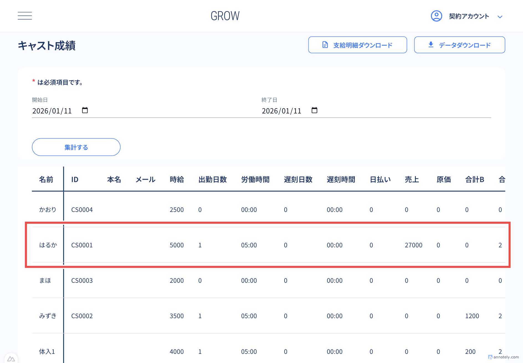Click the annotely.com watermark logo
The height and width of the screenshot is (363, 523).
point(503,357)
